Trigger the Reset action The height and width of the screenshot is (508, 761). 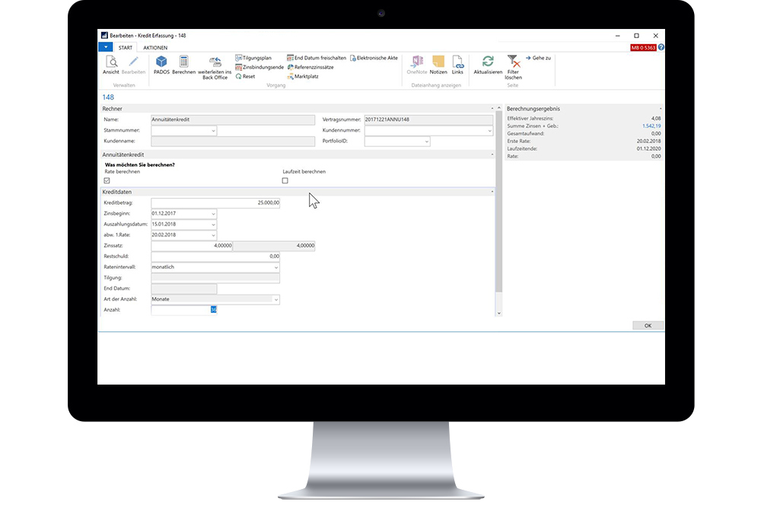coord(245,76)
